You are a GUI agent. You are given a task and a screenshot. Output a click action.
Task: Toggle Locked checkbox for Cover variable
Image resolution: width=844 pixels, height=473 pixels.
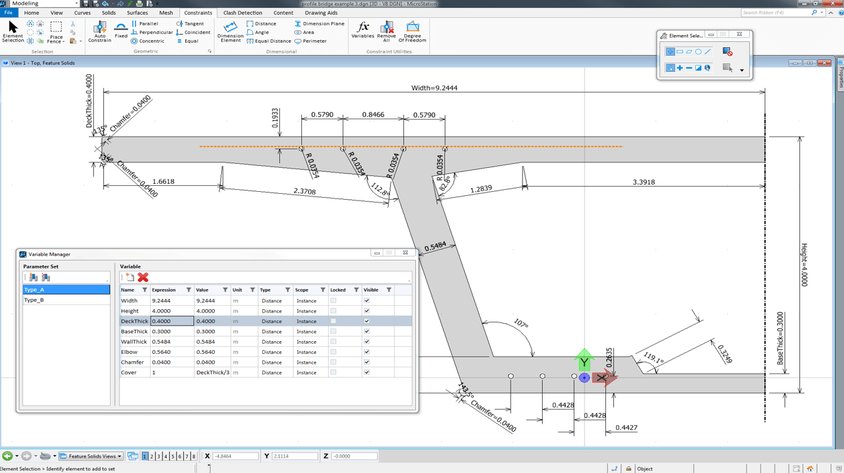[333, 372]
